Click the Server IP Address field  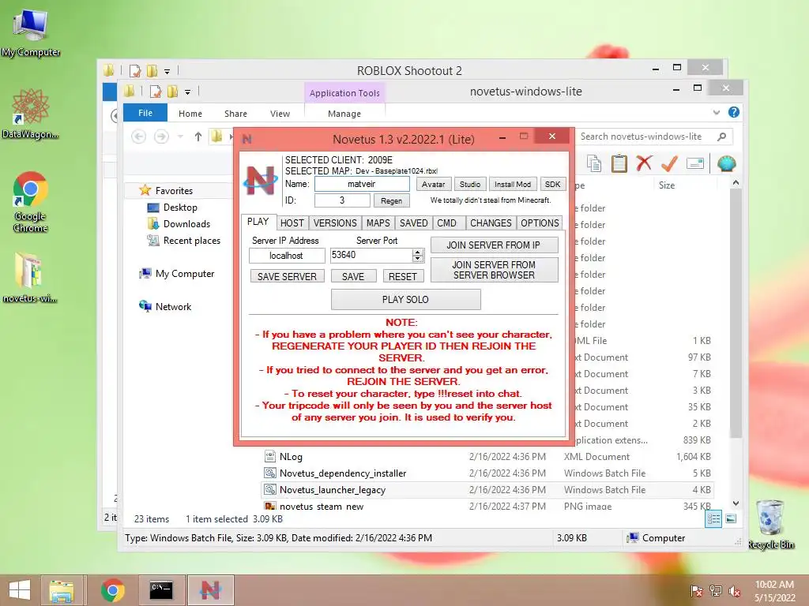point(287,256)
